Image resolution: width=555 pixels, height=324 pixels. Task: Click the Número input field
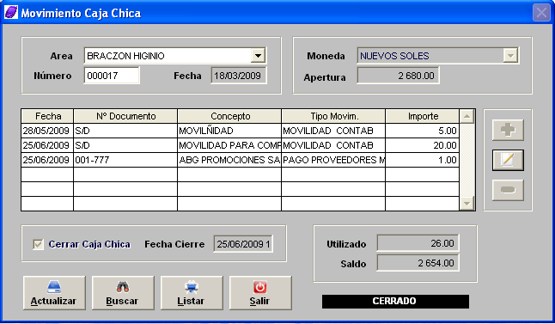(112, 76)
